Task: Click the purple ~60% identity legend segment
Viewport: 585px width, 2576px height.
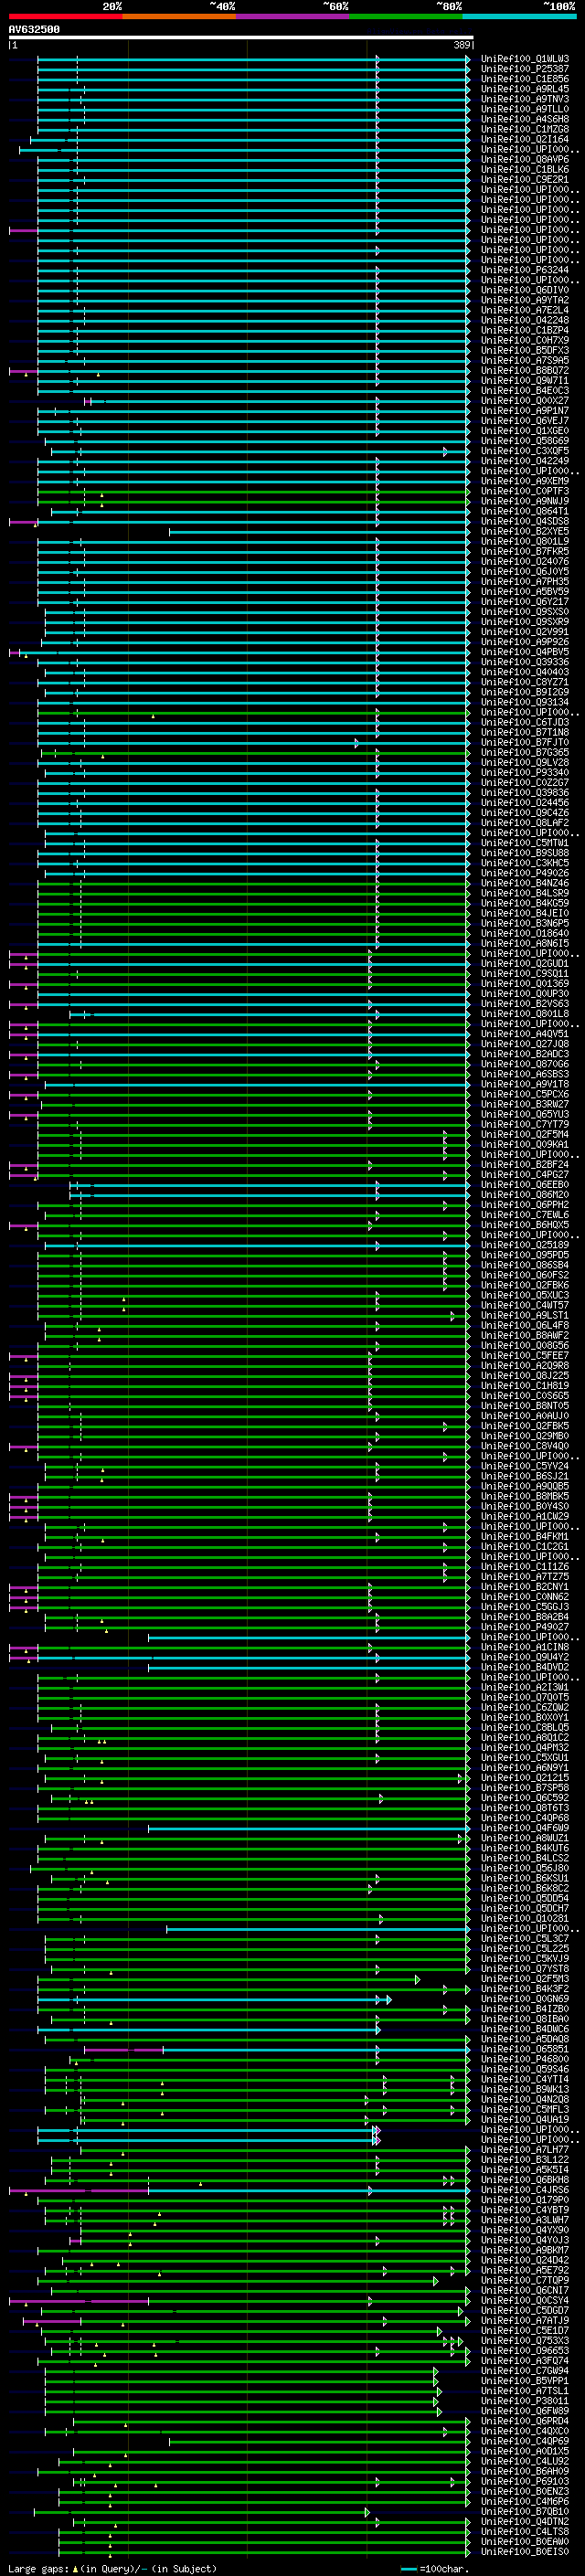Action: tap(293, 16)
